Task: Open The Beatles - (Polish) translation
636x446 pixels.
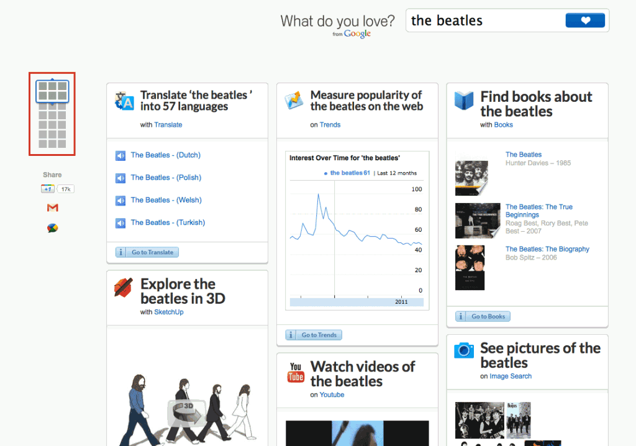Action: tap(166, 178)
